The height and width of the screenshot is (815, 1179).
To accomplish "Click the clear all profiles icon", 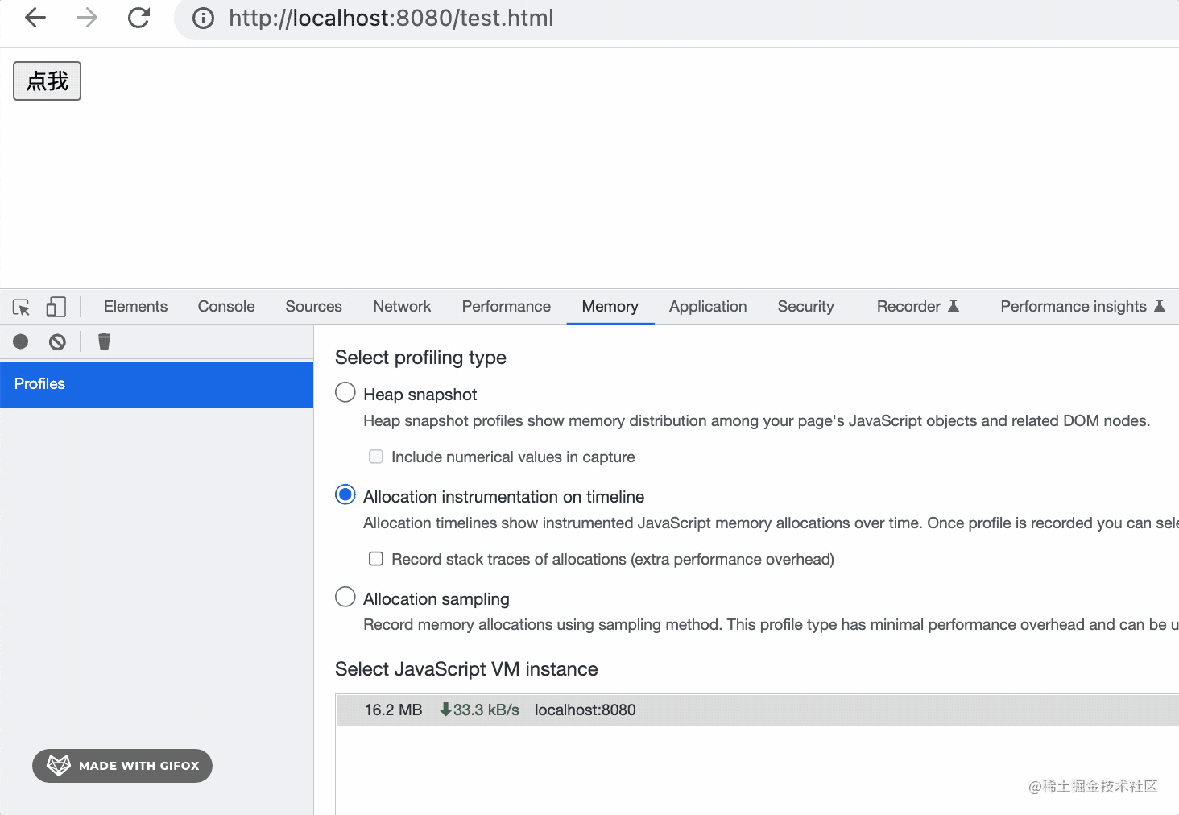I will (57, 342).
